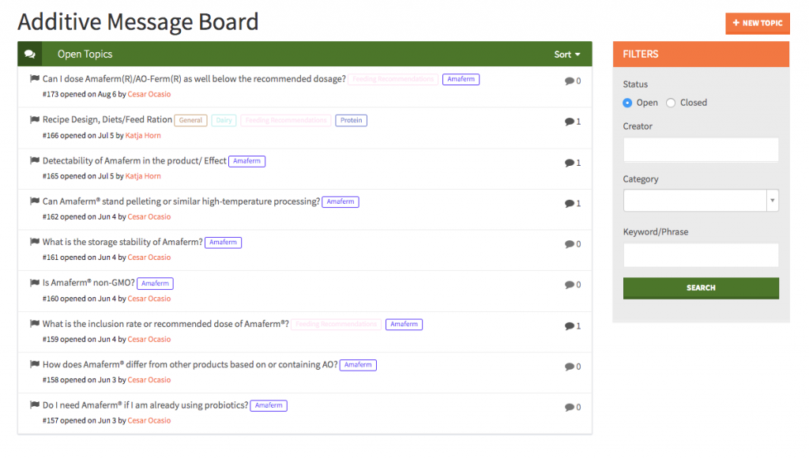Open Katja Horn's profile link on #165
The height and width of the screenshot is (459, 809).
143,176
